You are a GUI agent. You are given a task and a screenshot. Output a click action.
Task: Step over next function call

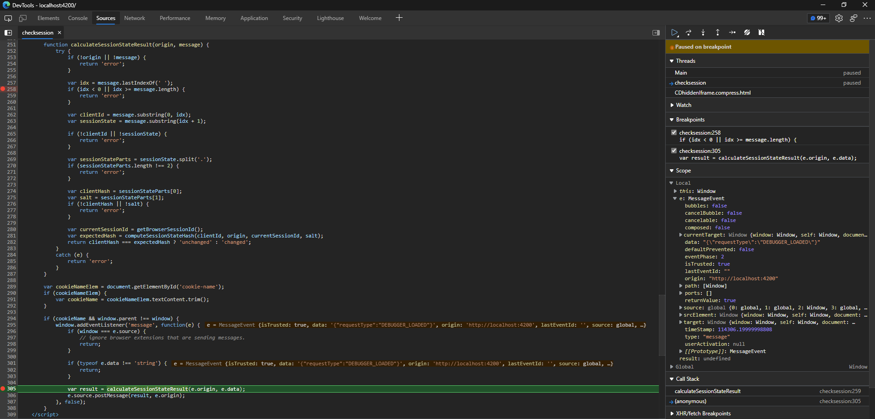[x=689, y=32]
